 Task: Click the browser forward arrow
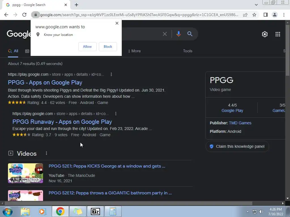(x=15, y=15)
